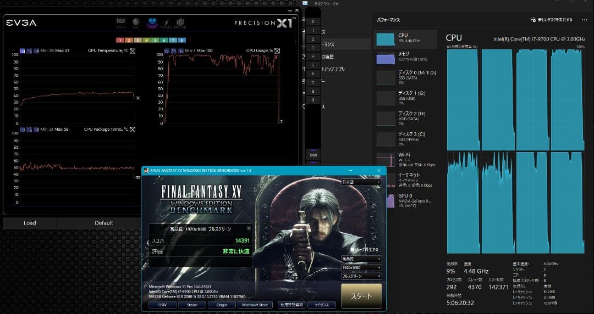Start the benchmark with the スタート button
The width and height of the screenshot is (594, 314).
tap(361, 296)
